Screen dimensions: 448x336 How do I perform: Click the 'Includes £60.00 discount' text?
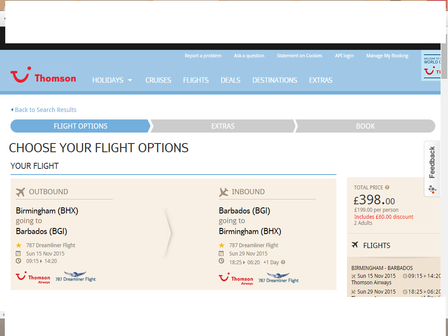click(x=383, y=217)
